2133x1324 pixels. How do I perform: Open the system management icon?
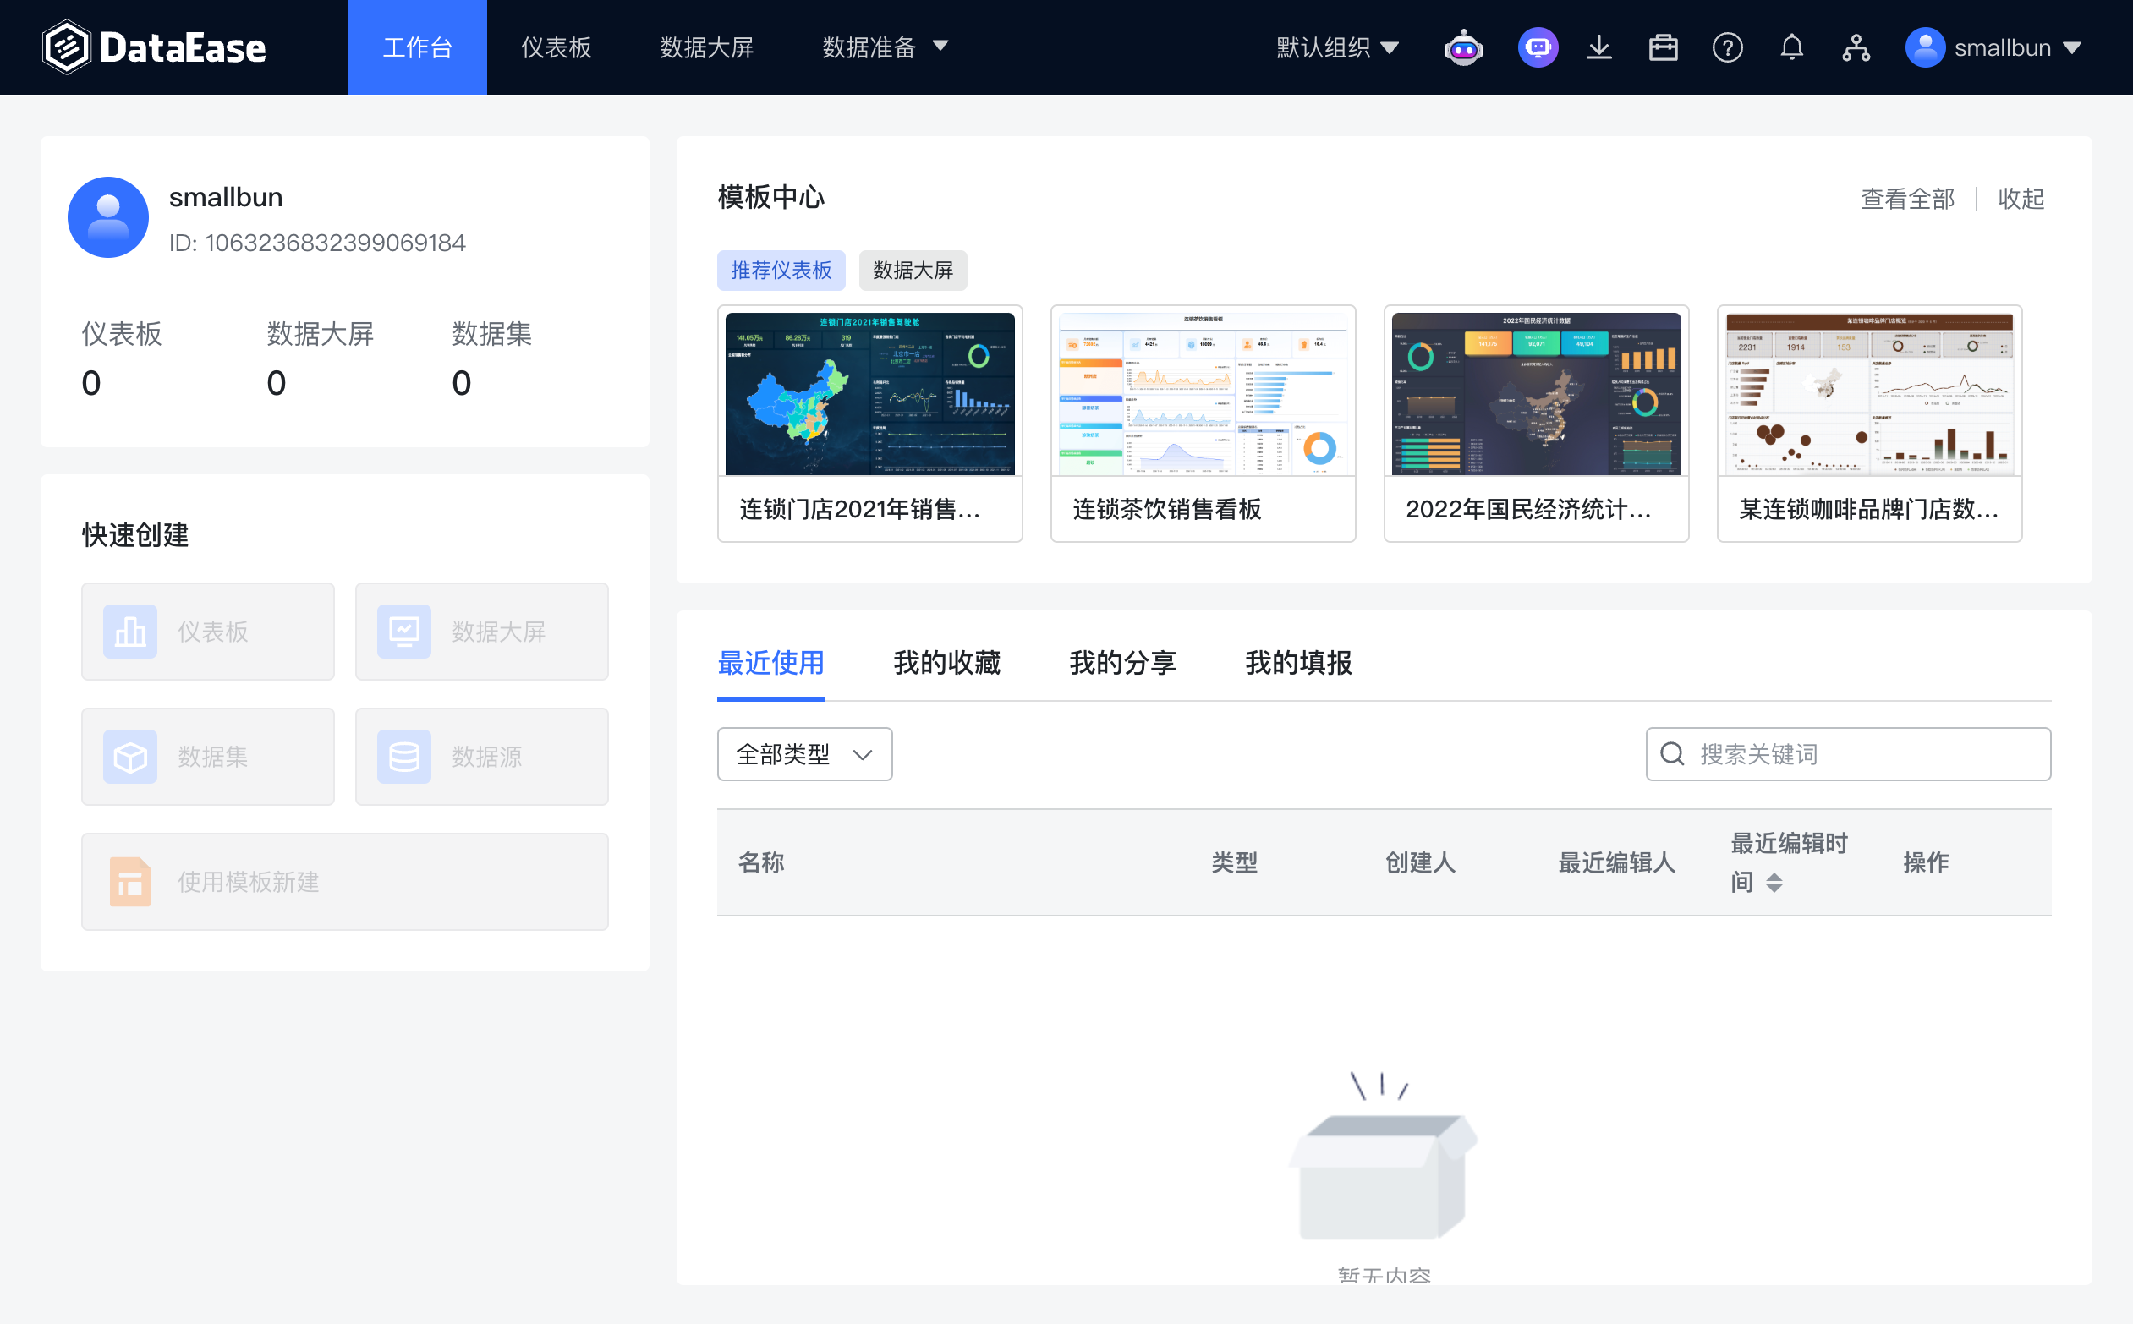(1857, 47)
